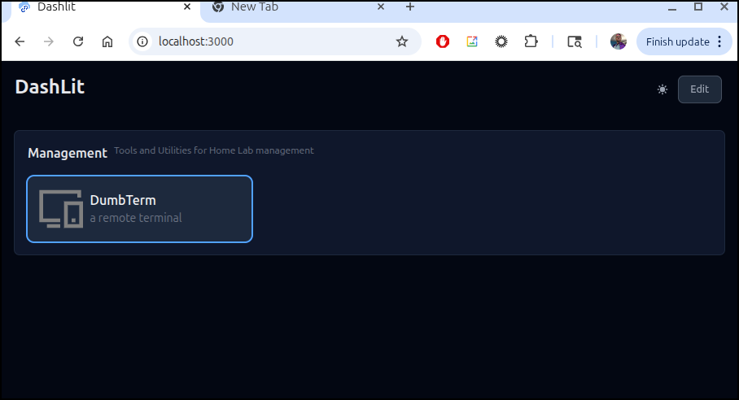
Task: Click the Edit button in DashLit
Action: tap(699, 89)
